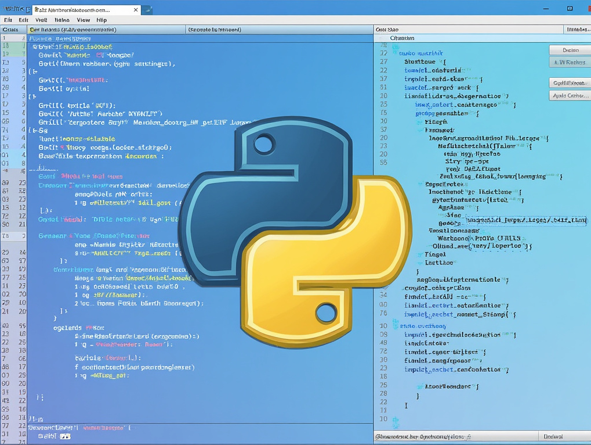Open the 'Eelt' edit menu
This screenshot has height=445, width=591.
[x=23, y=20]
